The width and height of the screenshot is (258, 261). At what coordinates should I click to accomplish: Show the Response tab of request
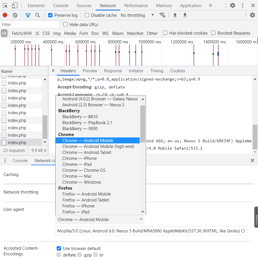click(x=113, y=71)
